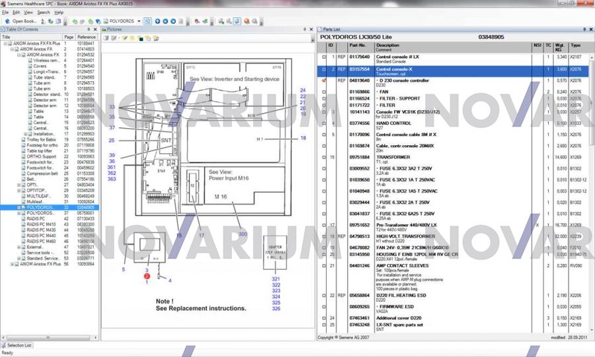Click the blue up-arrow navigation icon
Screen dimensions: 595x357
[157, 21]
